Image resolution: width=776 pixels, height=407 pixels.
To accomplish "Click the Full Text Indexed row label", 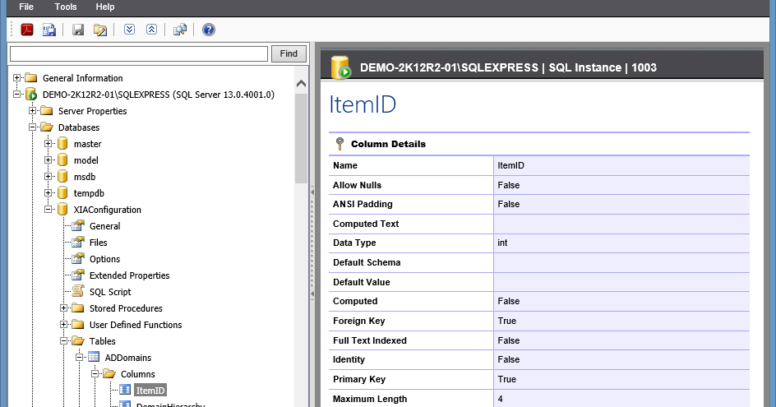I will tap(369, 340).
